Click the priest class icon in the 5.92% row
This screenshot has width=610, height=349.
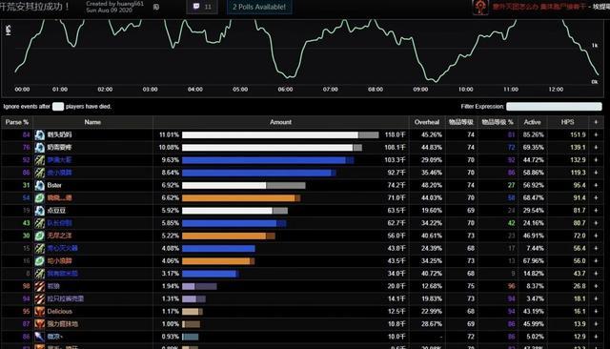pos(40,211)
